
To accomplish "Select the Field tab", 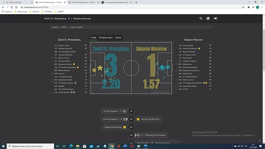I will pos(93,38).
